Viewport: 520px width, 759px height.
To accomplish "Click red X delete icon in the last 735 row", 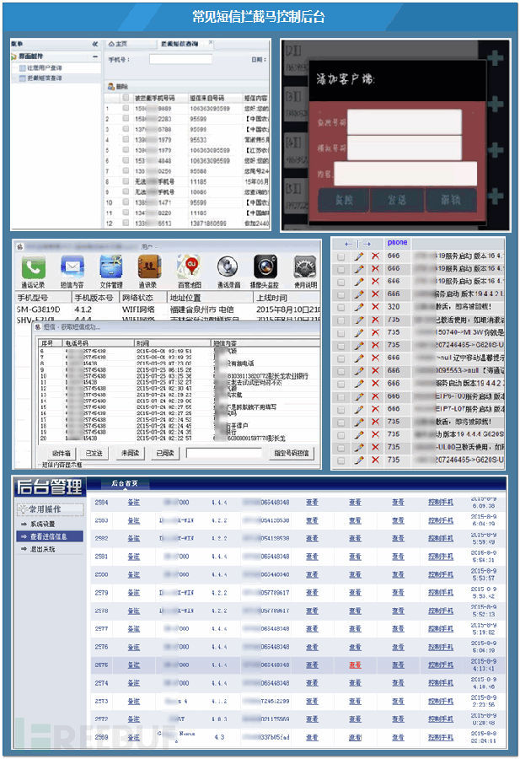I will coord(375,460).
